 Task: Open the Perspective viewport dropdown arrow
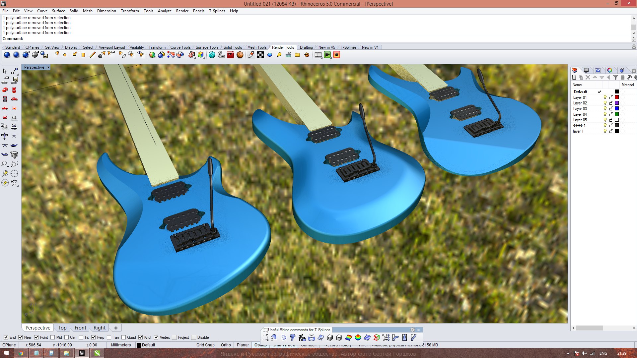point(48,67)
